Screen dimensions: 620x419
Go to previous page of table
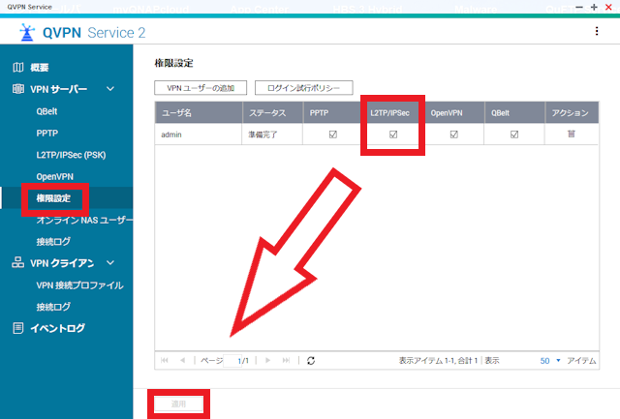182,360
